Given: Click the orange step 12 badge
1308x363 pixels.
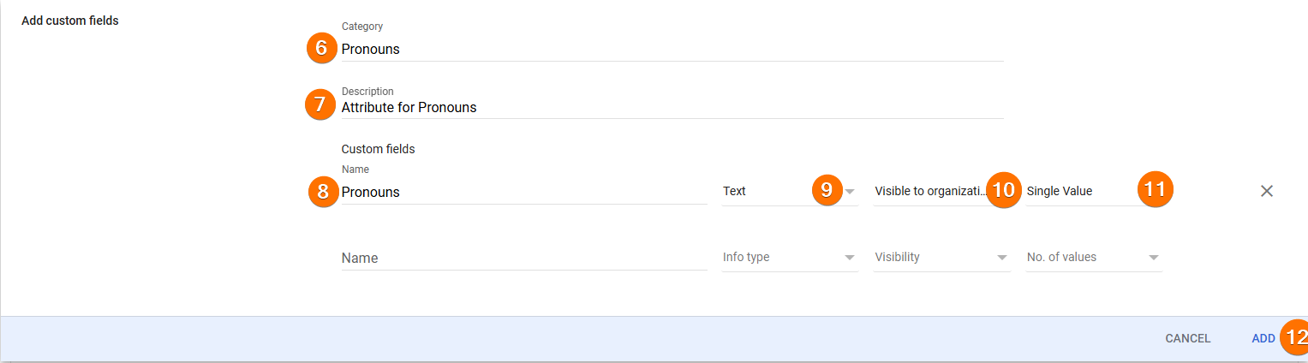Looking at the screenshot, I should tap(1295, 337).
